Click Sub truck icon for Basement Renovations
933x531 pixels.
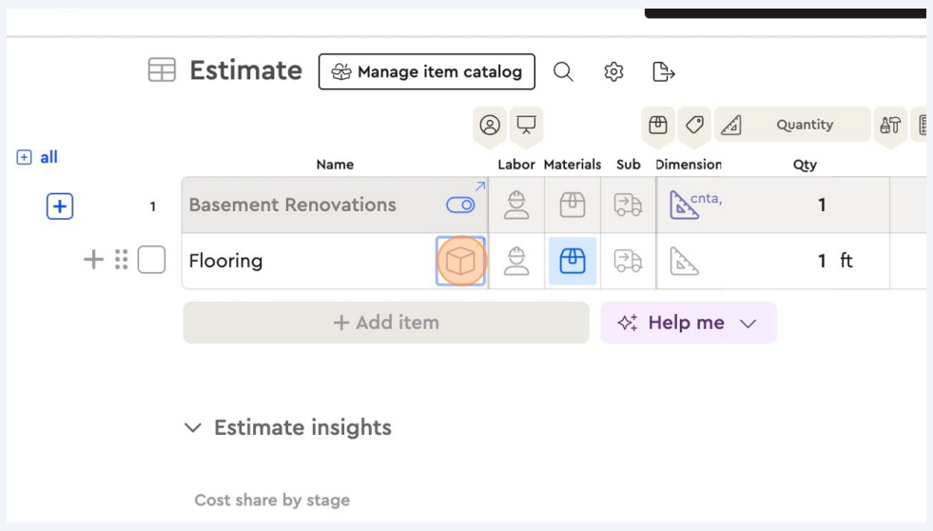click(x=629, y=205)
